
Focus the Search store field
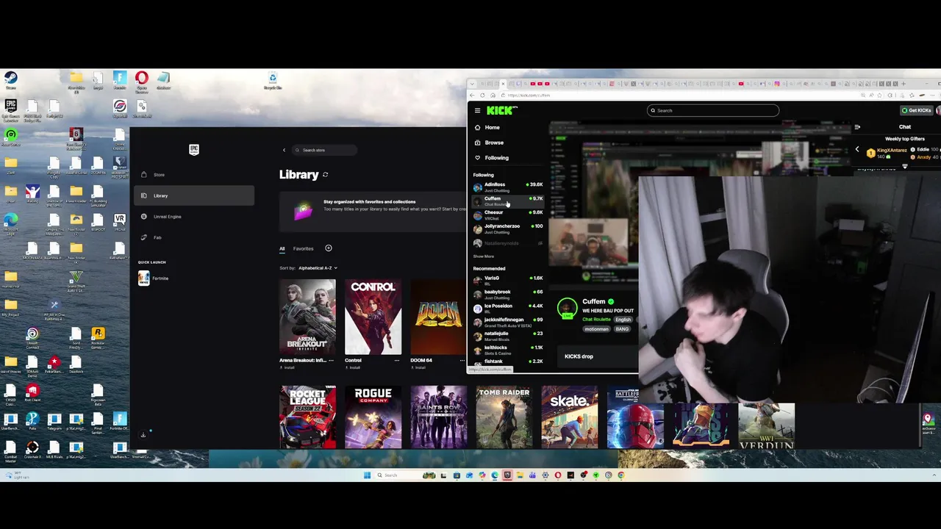tap(325, 150)
